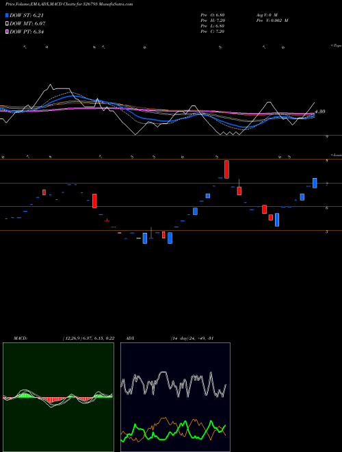The width and height of the screenshot is (342, 452).
Task: Click the MACD '(12,26,9) 6.37, 6.15, 0.22' values
Action: tap(88, 338)
